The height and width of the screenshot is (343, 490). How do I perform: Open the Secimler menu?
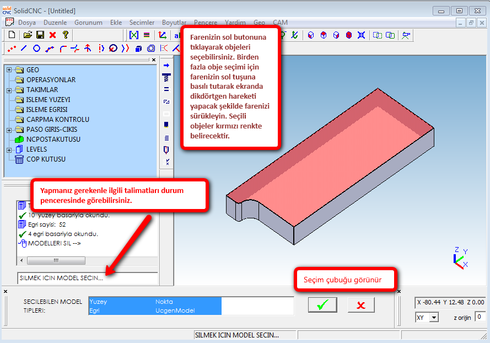pos(142,23)
